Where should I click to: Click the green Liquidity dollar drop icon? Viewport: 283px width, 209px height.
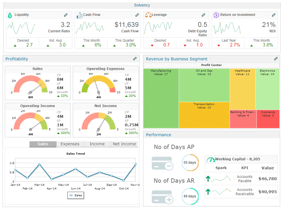10,15
